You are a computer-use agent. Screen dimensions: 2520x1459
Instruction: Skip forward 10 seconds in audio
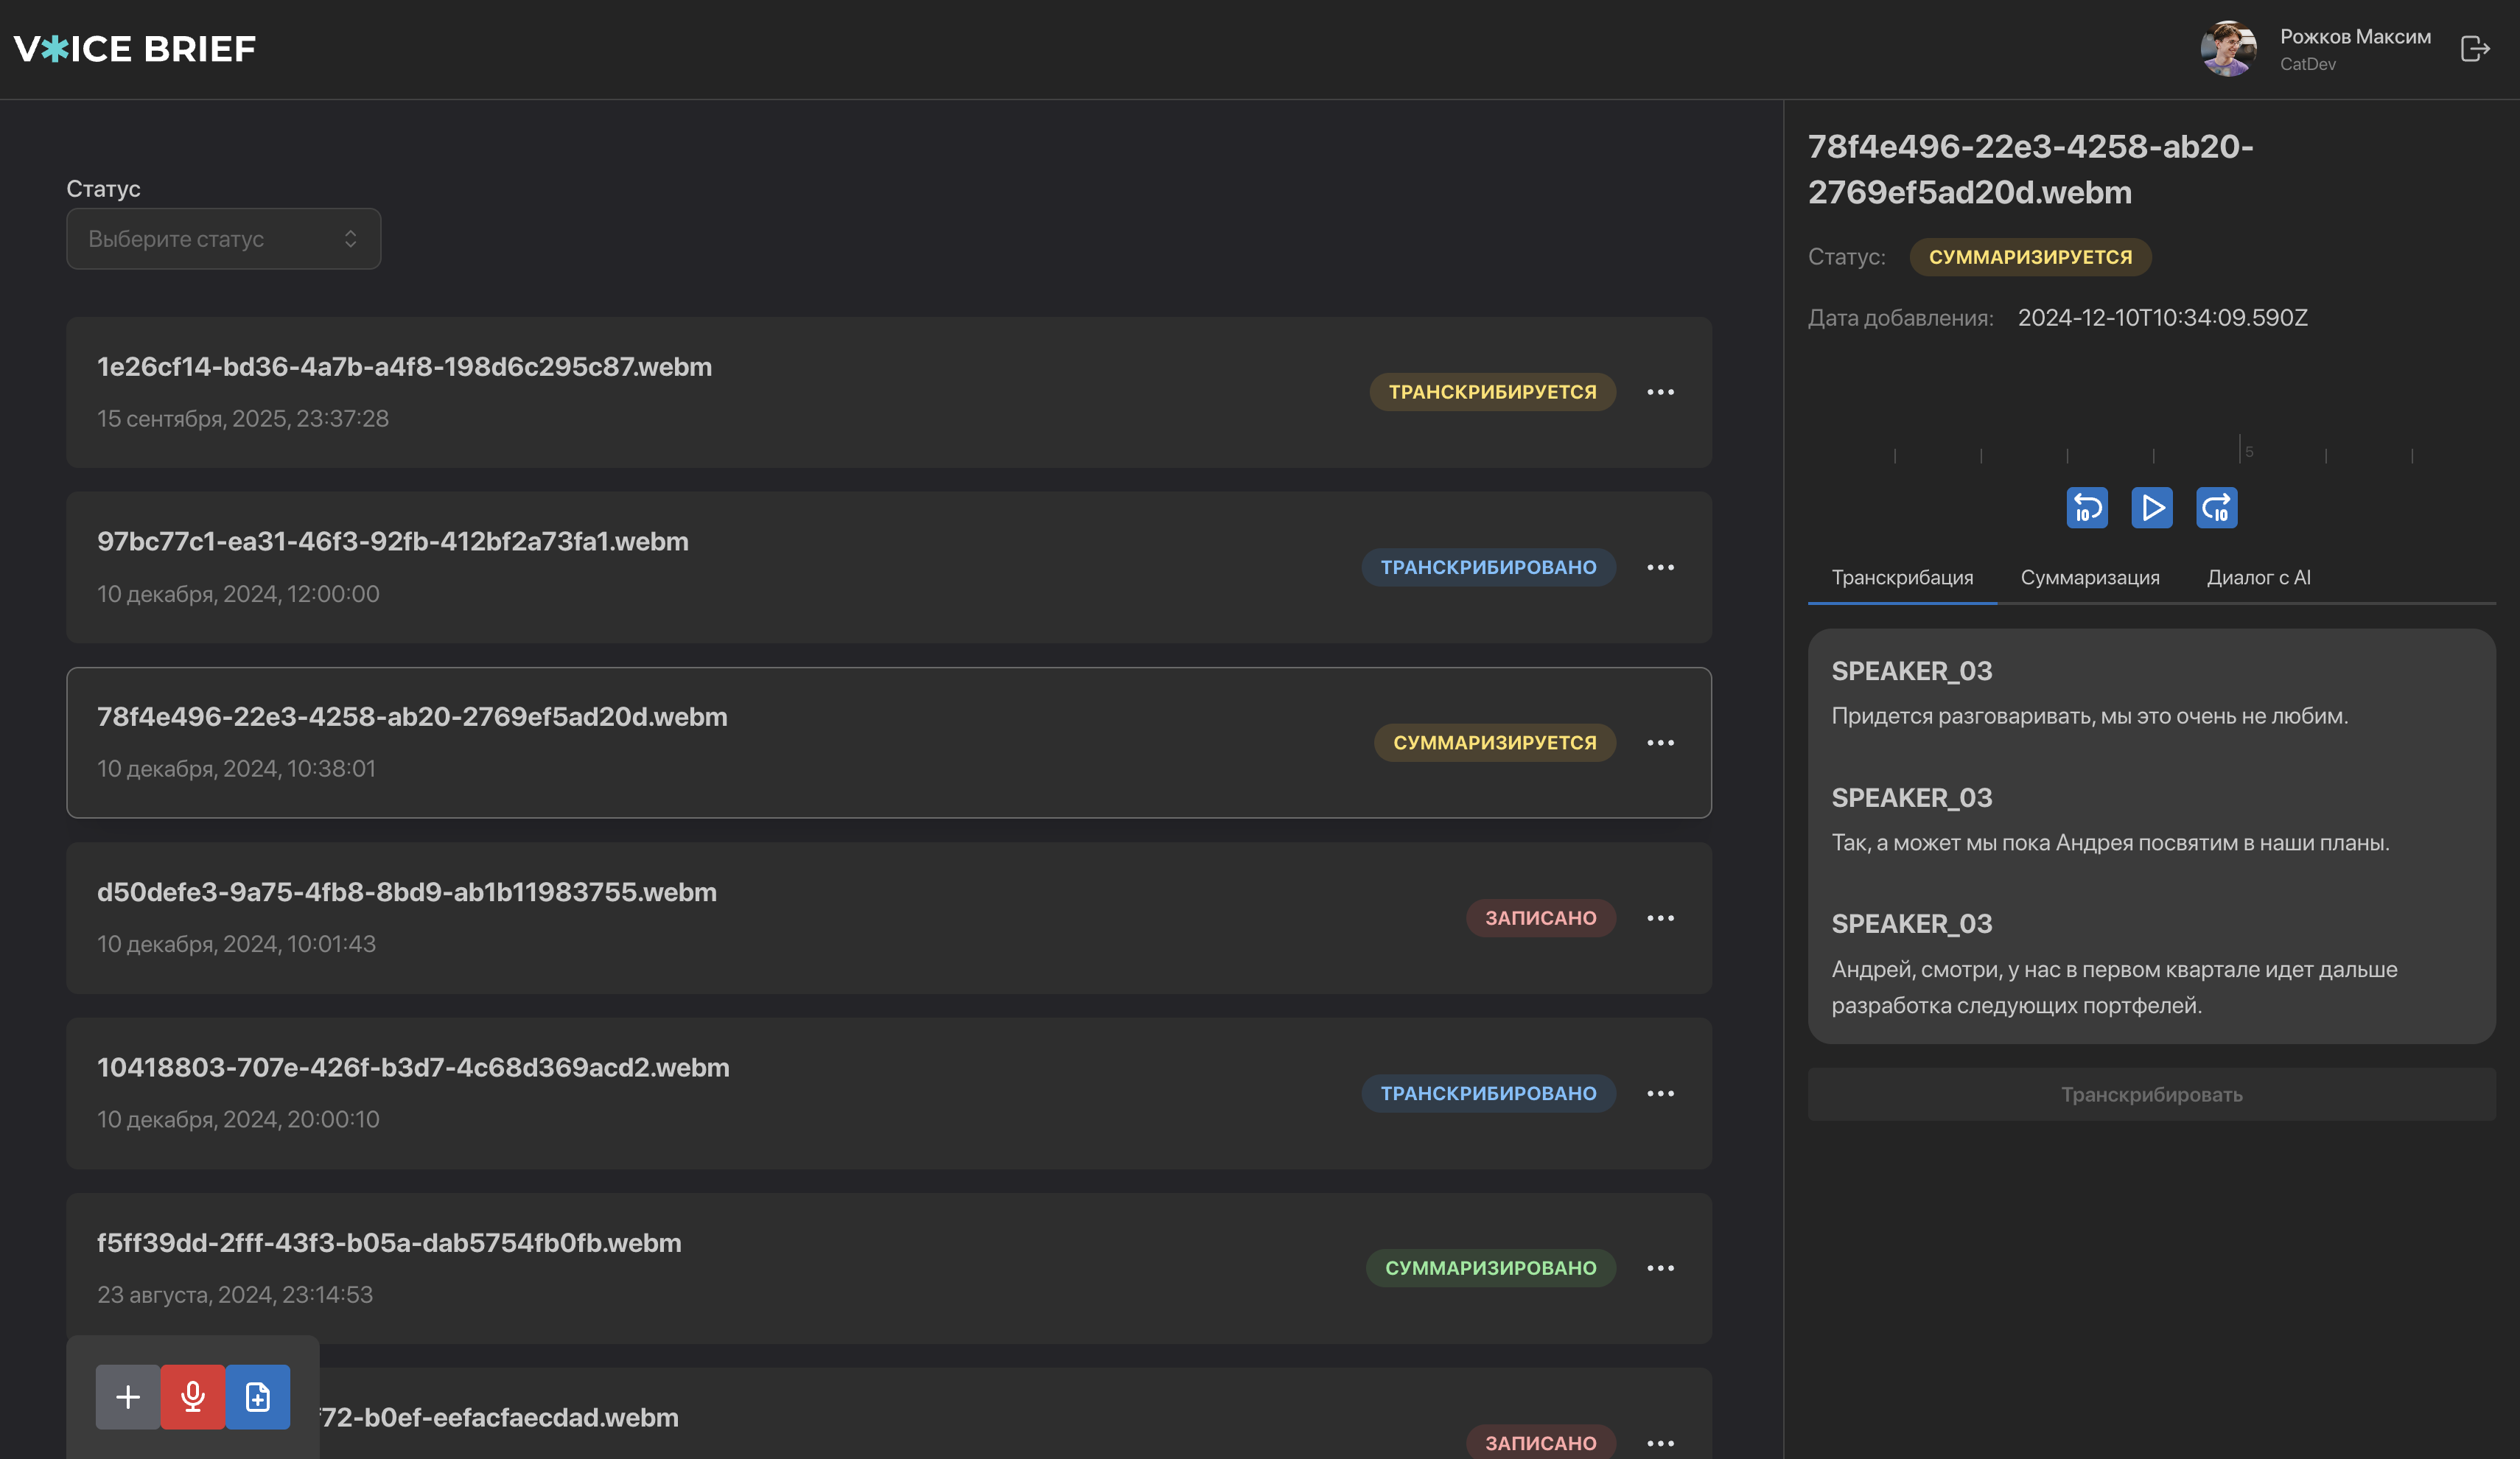2216,508
